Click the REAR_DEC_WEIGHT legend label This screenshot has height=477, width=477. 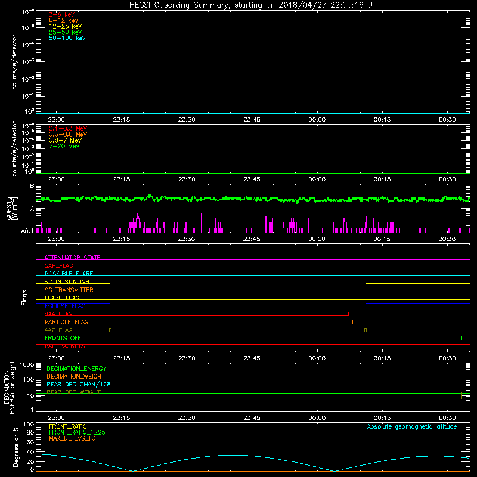[73, 392]
